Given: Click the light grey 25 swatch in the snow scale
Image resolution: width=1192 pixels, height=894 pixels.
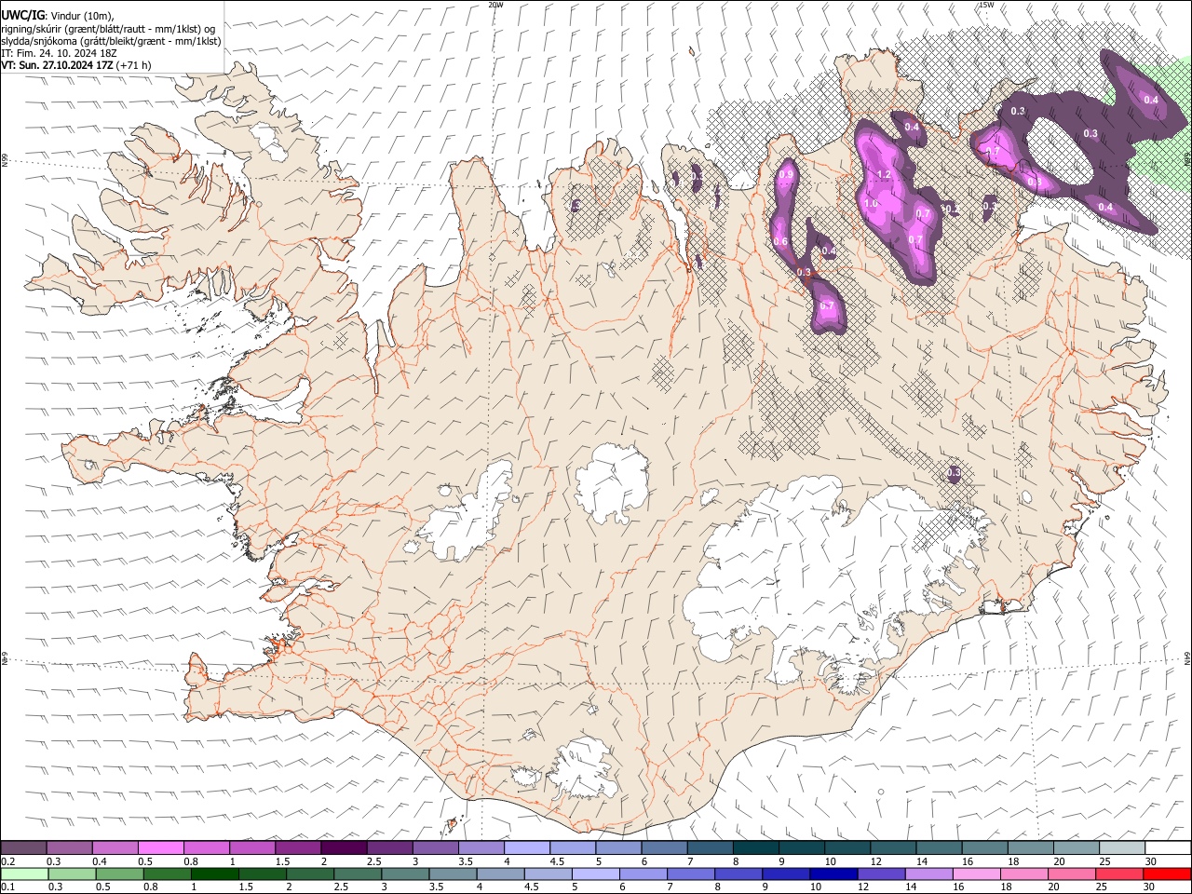Looking at the screenshot, I should click(x=1121, y=847).
